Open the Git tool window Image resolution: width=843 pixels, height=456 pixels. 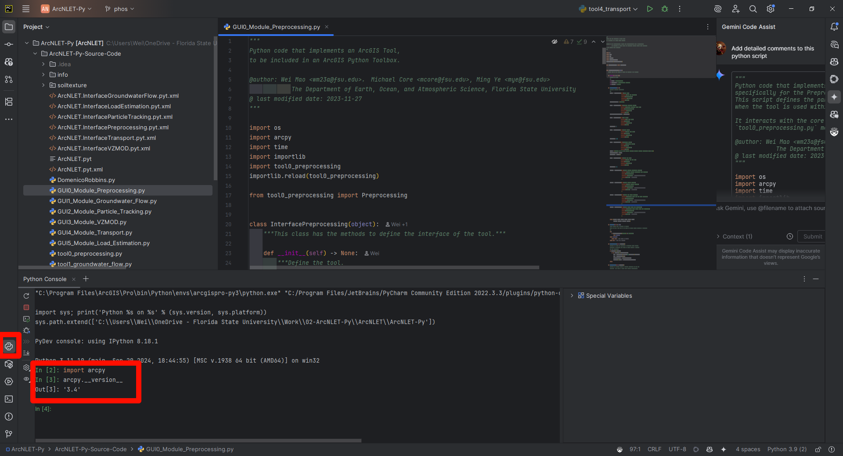9,434
